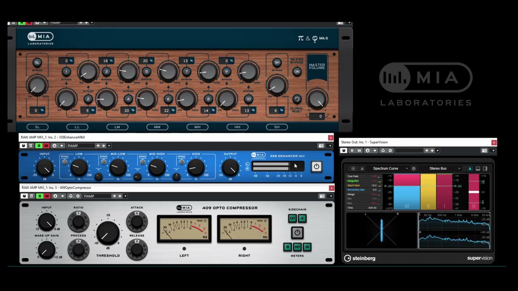Click Read automation R in 358EnhancerMkII toolbar
The height and width of the screenshot is (291, 518).
click(39, 145)
